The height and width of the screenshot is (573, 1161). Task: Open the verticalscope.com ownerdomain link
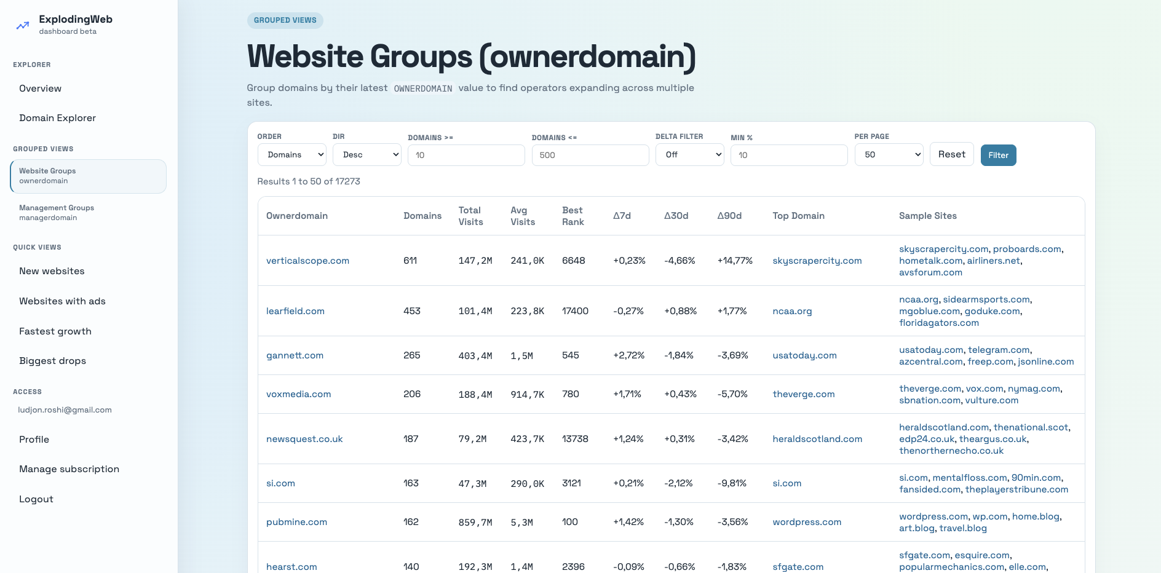click(307, 261)
